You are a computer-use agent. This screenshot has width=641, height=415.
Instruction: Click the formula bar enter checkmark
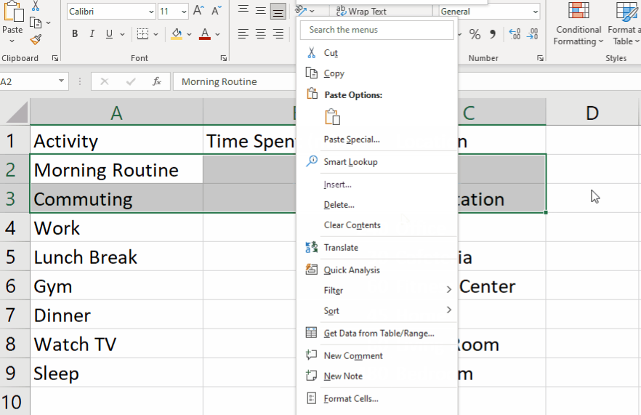131,81
